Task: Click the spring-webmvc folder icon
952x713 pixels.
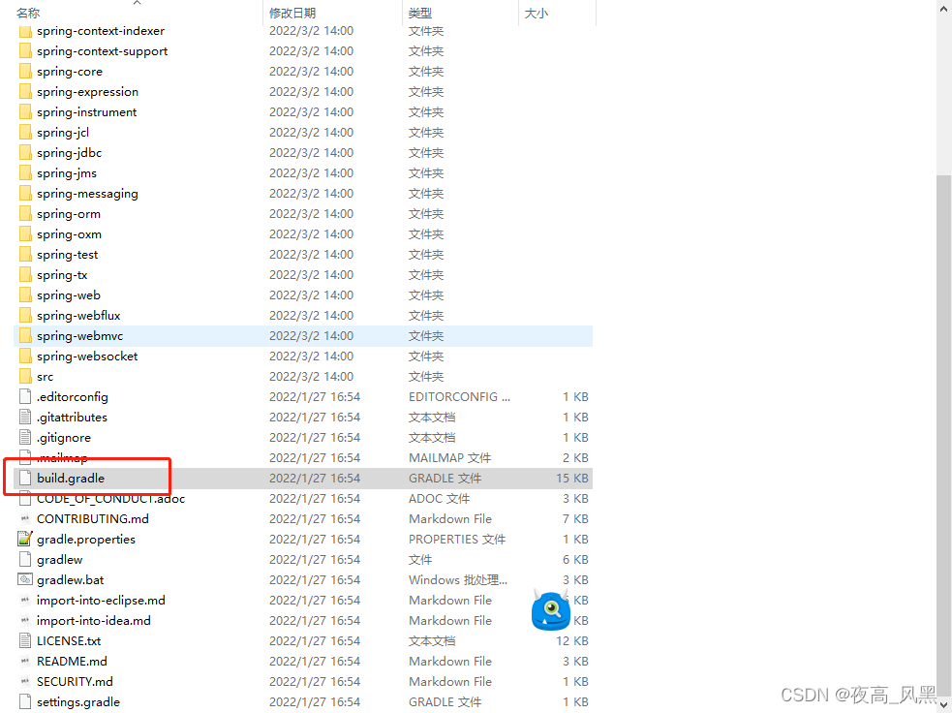Action: tap(25, 336)
